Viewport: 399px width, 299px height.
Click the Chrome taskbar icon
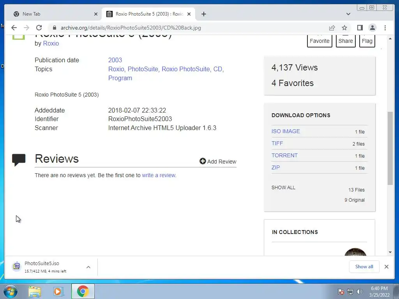(x=83, y=291)
